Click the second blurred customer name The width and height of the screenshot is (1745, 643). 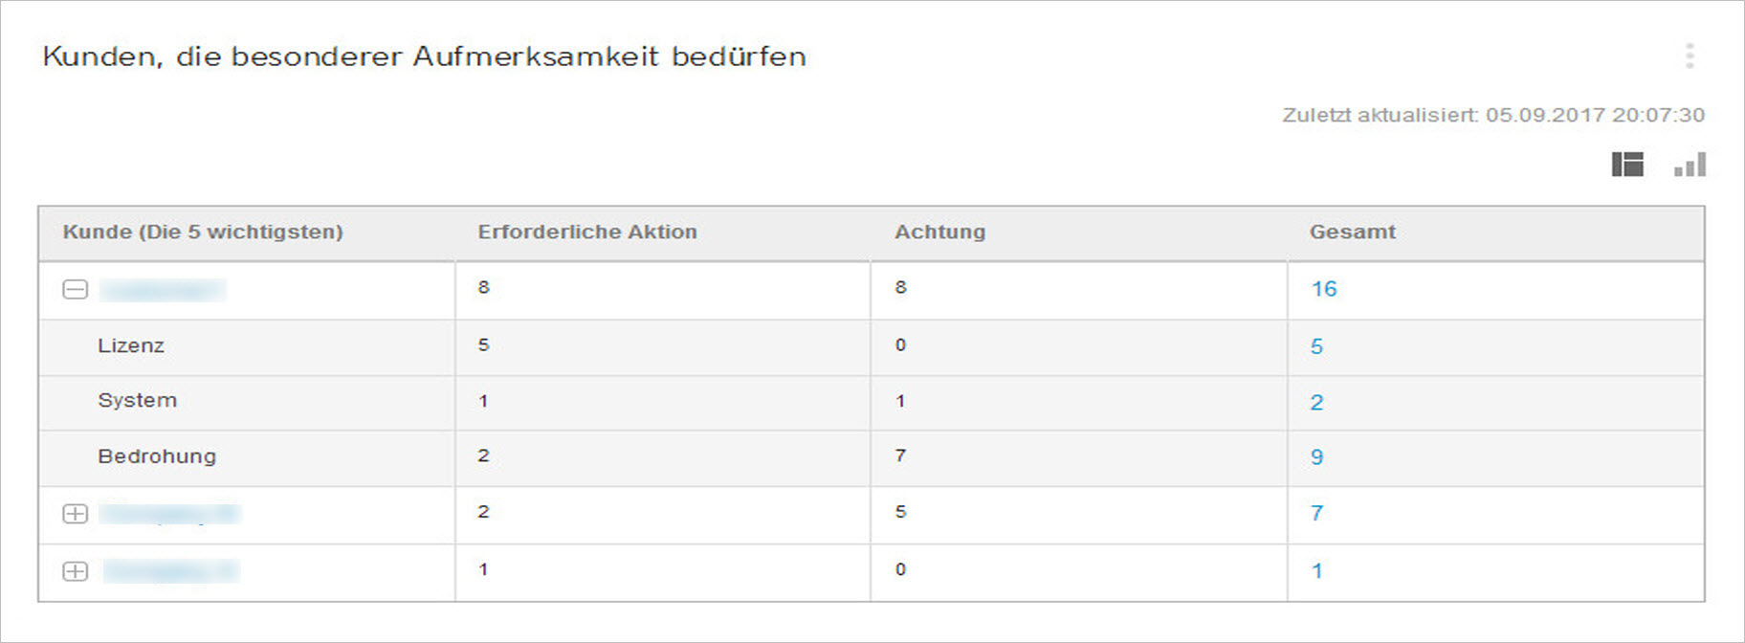click(x=169, y=515)
